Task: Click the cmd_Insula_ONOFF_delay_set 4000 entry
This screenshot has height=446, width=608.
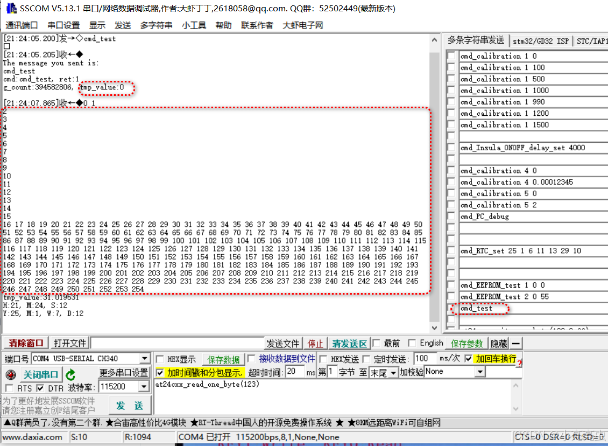Action: point(534,148)
